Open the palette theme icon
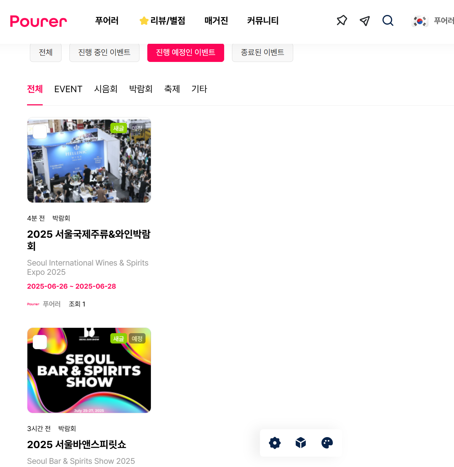454x467 pixels. click(327, 443)
